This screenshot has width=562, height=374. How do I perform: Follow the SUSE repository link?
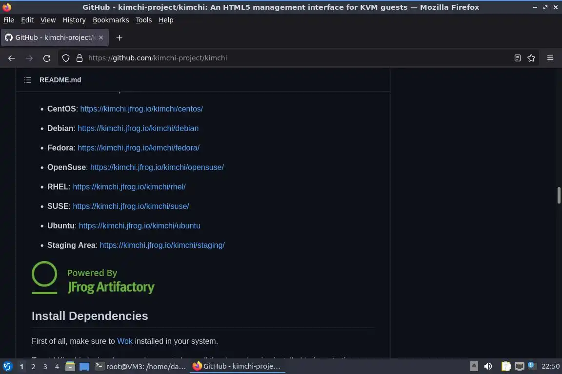tap(131, 206)
